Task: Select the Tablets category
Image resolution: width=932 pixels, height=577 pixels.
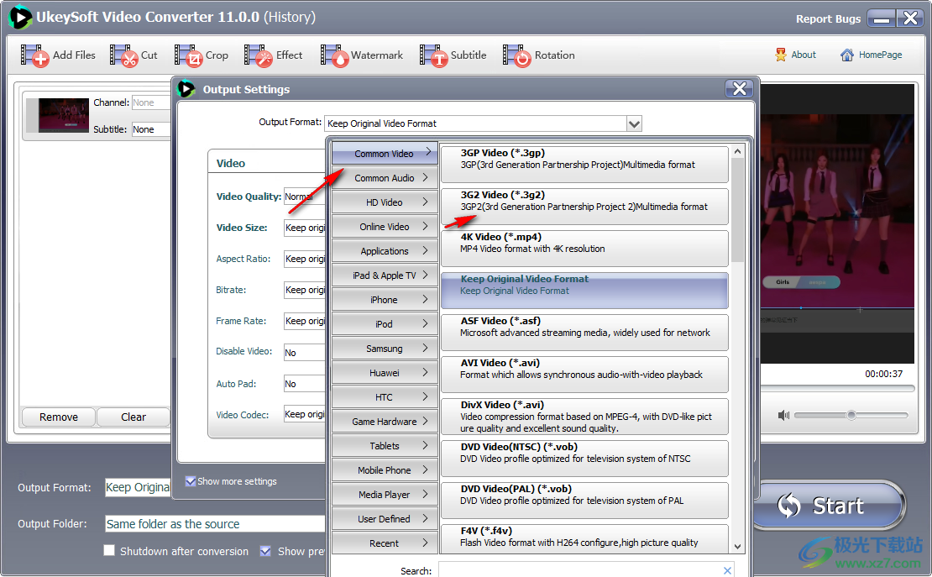Action: (385, 445)
